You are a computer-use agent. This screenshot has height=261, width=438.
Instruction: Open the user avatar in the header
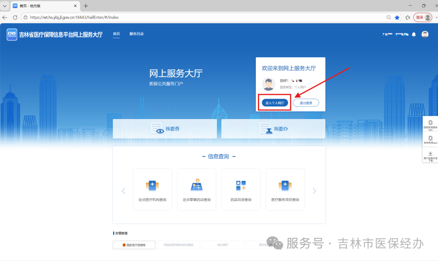point(425,34)
